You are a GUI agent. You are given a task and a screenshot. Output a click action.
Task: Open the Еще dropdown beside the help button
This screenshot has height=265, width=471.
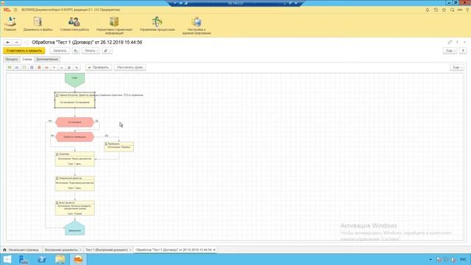tap(450, 51)
